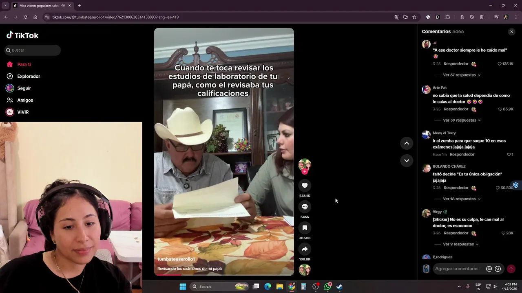This screenshot has height=293, width=522.
Task: Like Virgy's comment with 28K likes
Action: pyautogui.click(x=504, y=233)
